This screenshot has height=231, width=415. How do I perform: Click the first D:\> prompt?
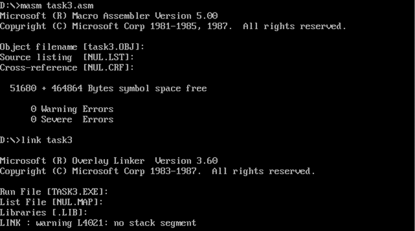tap(10, 5)
